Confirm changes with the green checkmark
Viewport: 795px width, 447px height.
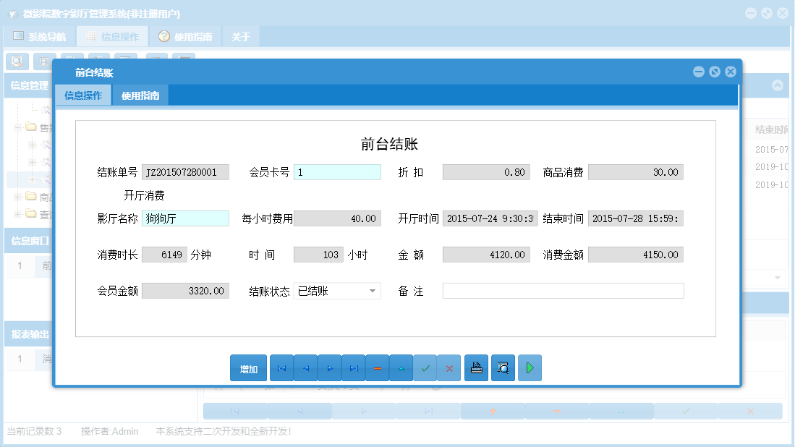point(425,368)
